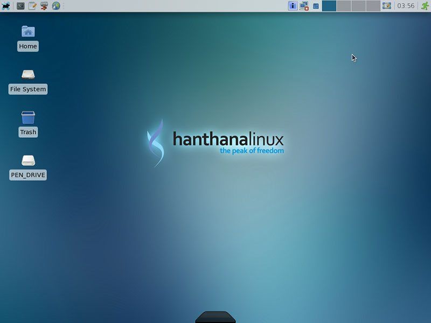431x323 pixels.
Task: Click the tray icon left of the clock
Action: point(386,5)
